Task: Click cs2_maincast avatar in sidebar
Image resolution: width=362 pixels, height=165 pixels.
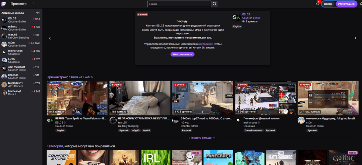Action: pos(4,68)
